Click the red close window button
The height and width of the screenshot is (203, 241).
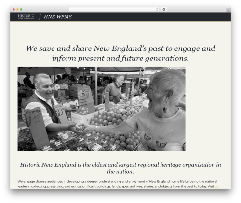14,9
